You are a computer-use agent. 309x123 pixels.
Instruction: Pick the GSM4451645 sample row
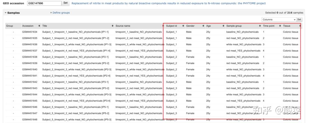30,101
